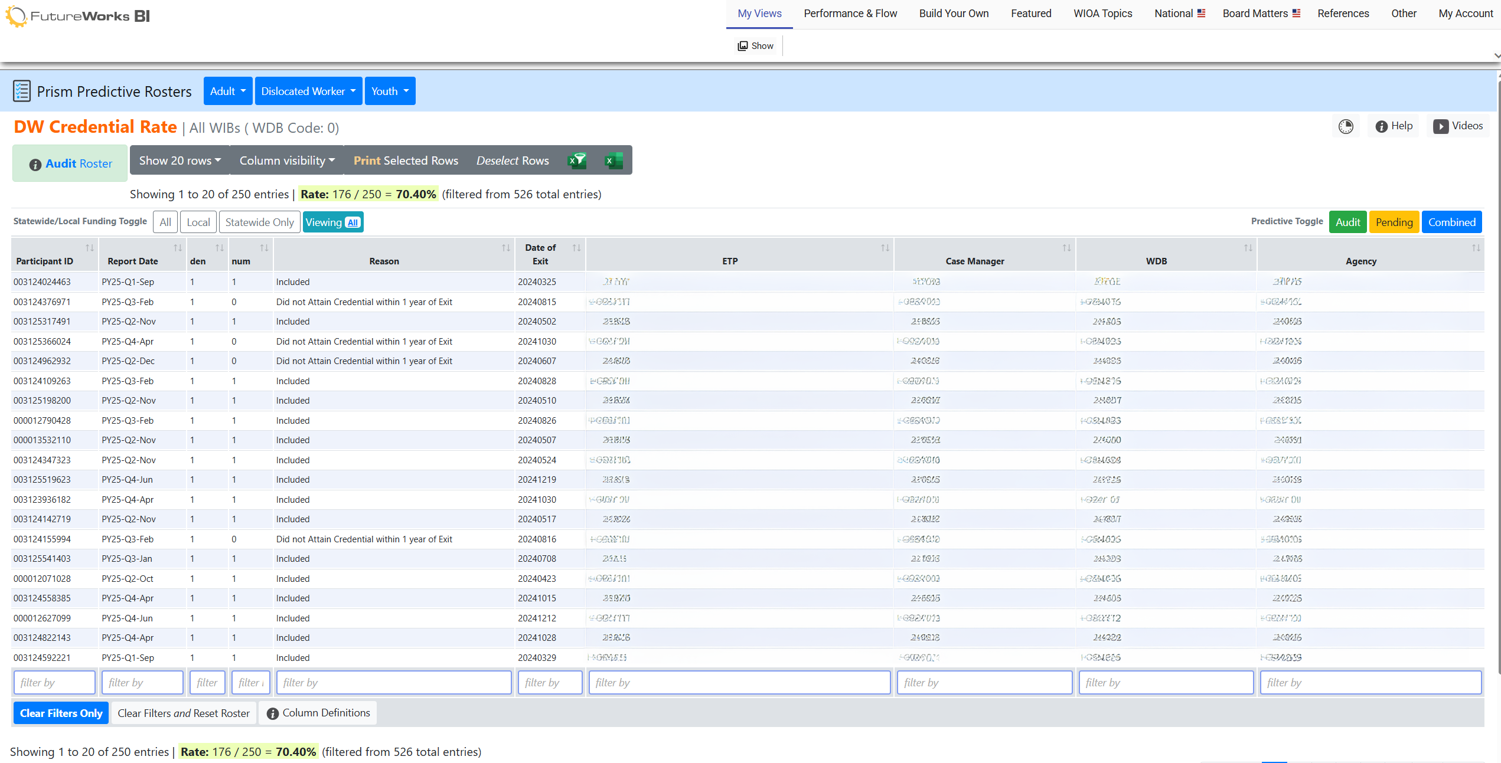This screenshot has height=763, width=1501.
Task: Sort by WDB column arrows
Action: (x=1248, y=248)
